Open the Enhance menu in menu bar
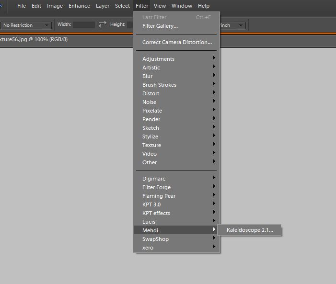Image resolution: width=336 pixels, height=284 pixels. pyautogui.click(x=79, y=6)
